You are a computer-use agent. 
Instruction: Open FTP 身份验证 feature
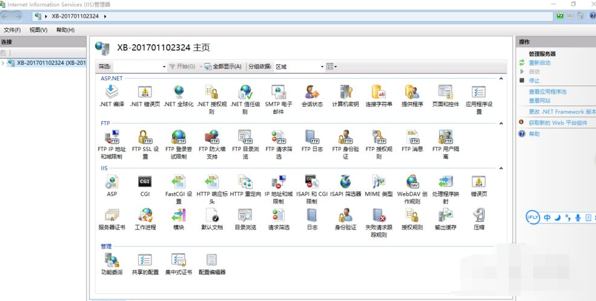coord(345,144)
